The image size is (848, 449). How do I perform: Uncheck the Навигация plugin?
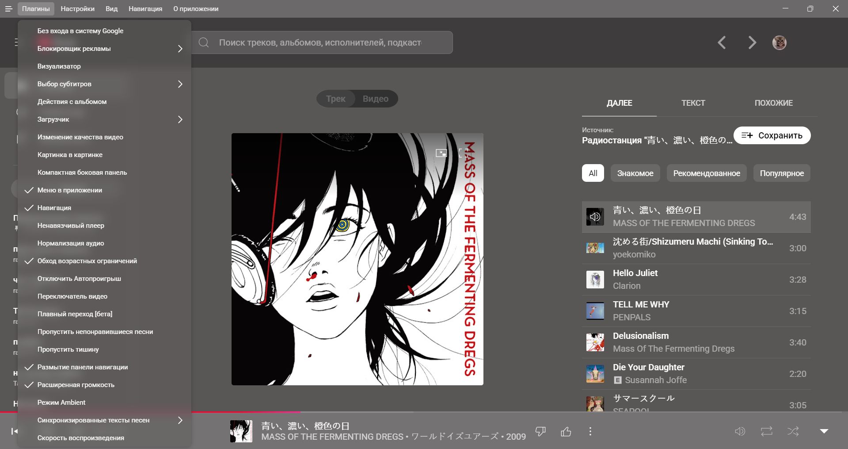click(x=104, y=208)
